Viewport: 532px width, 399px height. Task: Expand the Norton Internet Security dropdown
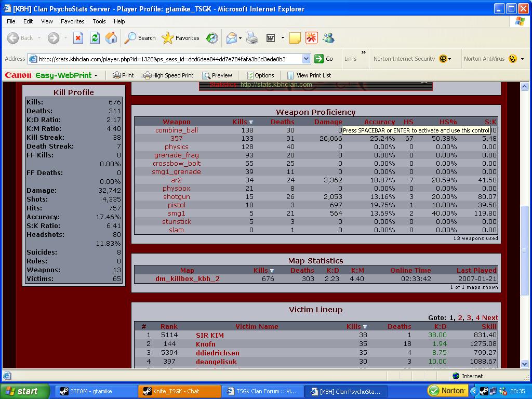click(x=449, y=59)
